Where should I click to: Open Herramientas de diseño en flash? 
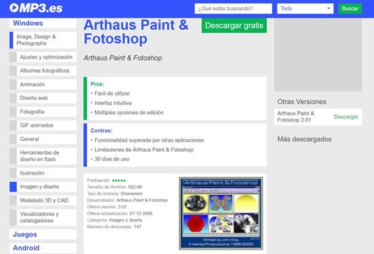(x=43, y=156)
